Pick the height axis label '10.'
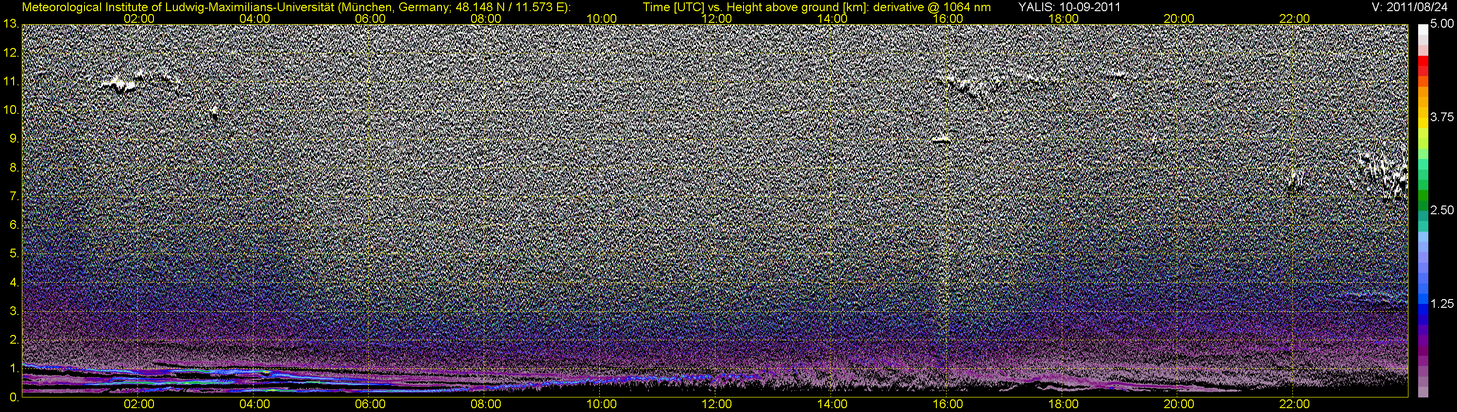Viewport: 1457px width, 412px height. point(11,110)
